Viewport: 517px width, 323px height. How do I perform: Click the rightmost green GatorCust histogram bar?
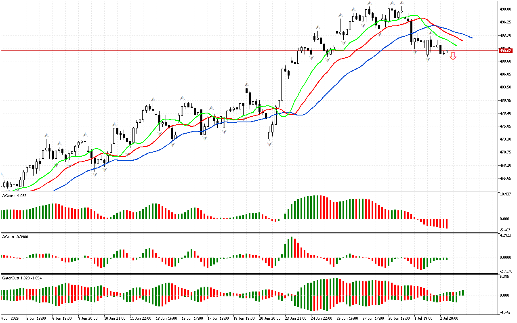(x=462, y=293)
